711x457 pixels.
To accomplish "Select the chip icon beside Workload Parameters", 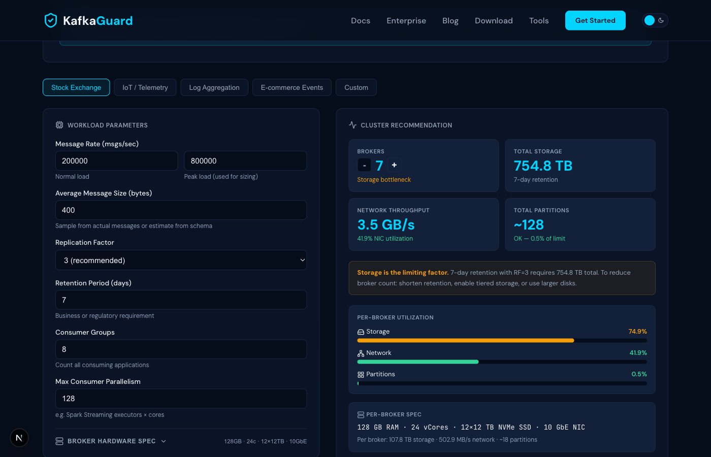I will click(59, 124).
